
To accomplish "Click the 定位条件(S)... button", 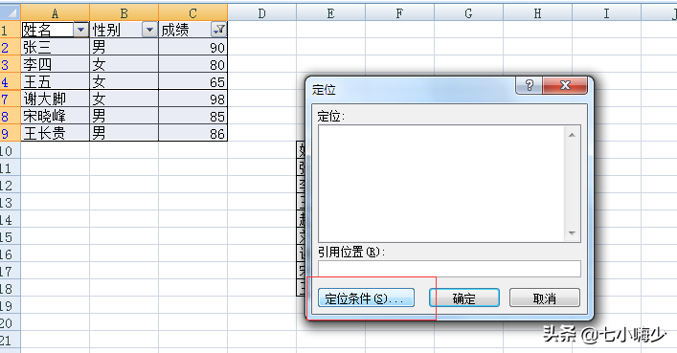I will tap(366, 298).
